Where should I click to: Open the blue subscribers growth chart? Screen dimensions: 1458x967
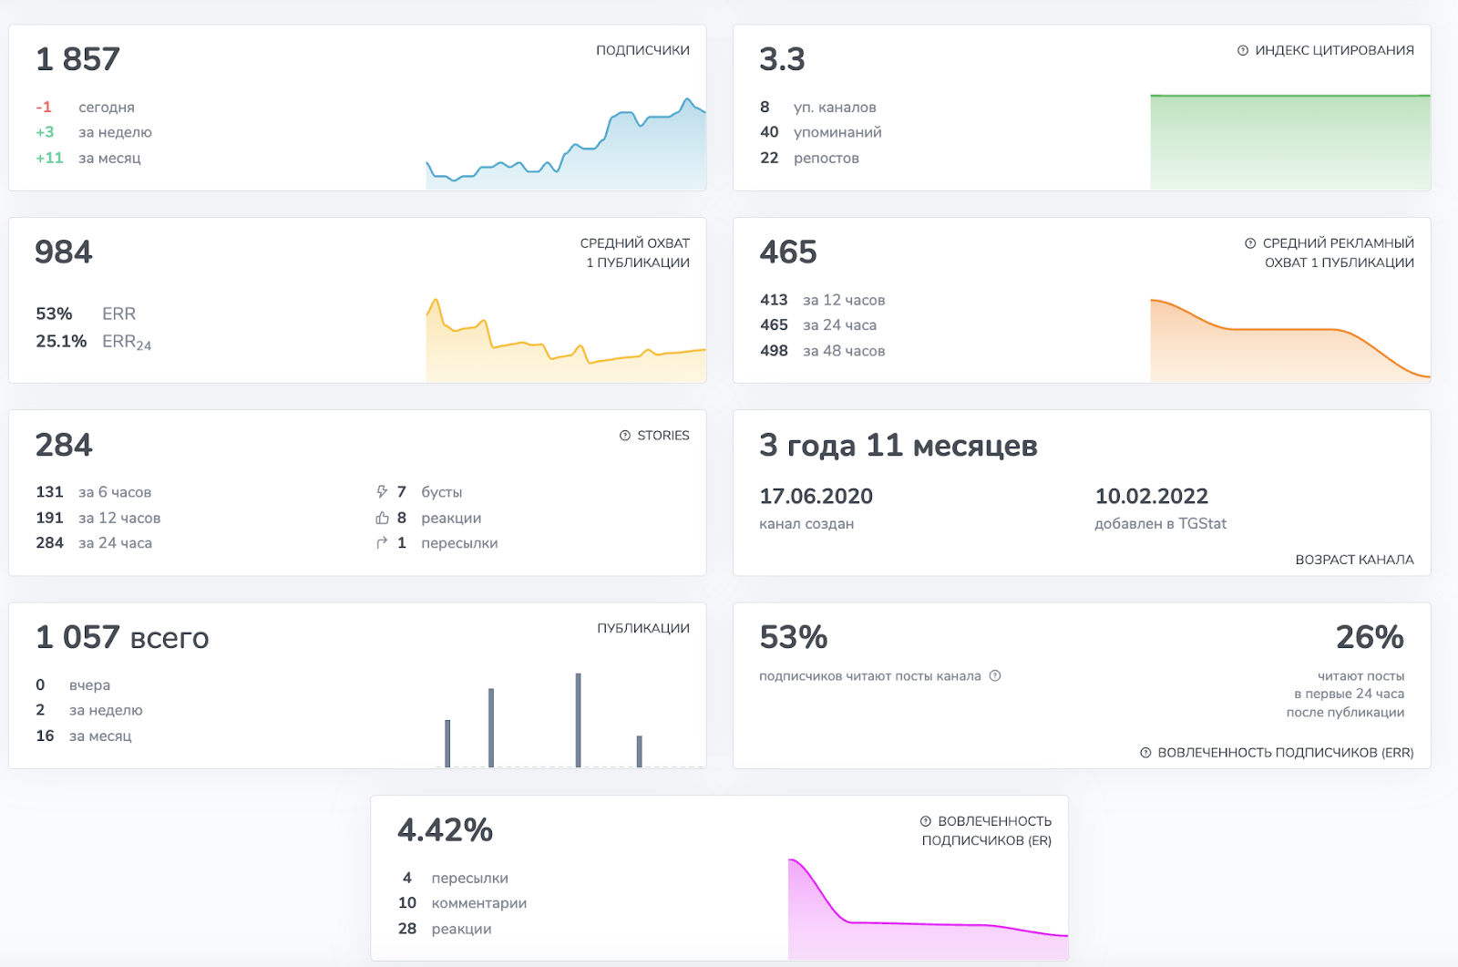point(566,143)
